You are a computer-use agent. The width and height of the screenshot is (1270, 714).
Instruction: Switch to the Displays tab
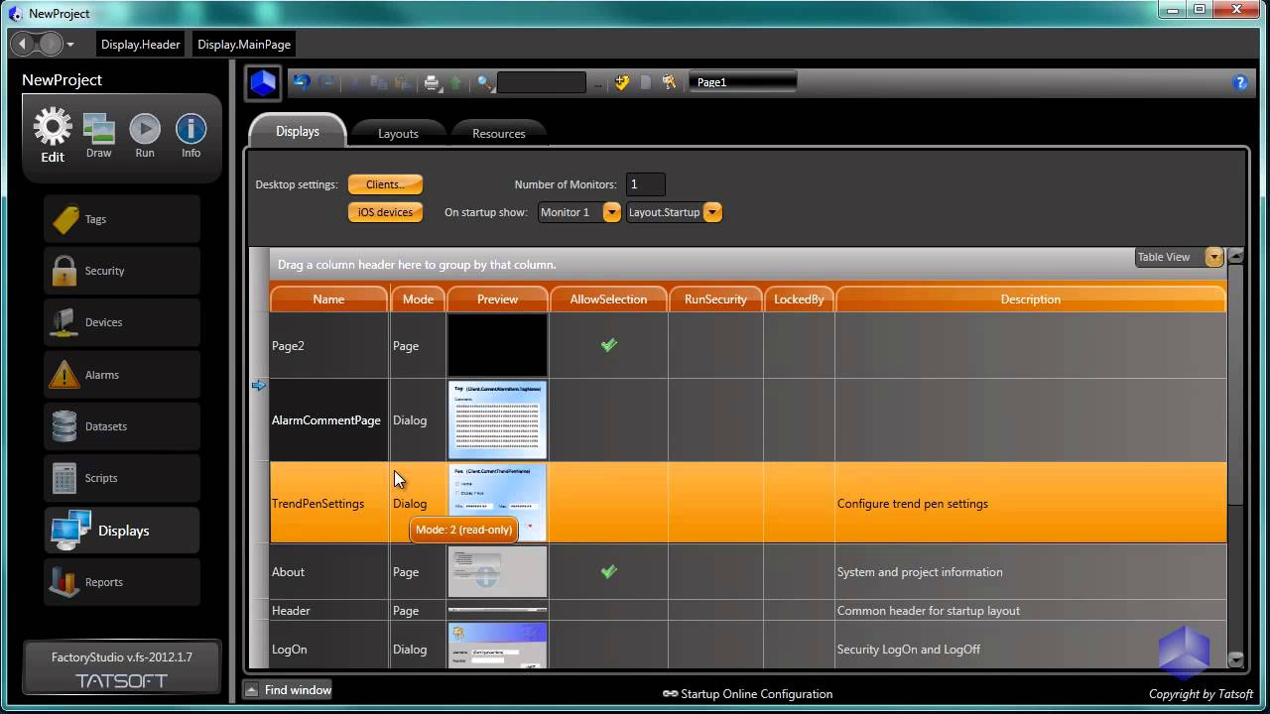pos(298,131)
